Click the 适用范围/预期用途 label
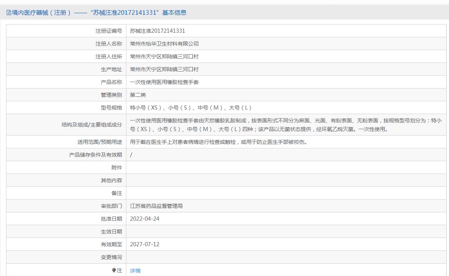 tap(100, 142)
